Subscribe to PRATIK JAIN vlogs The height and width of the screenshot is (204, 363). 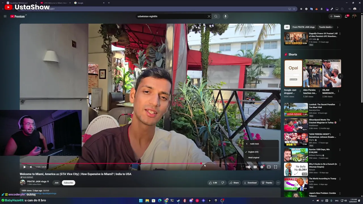[x=68, y=183]
